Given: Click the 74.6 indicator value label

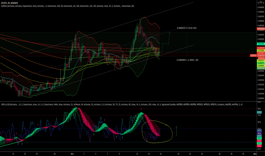Looking at the screenshot, I should pos(259,112).
